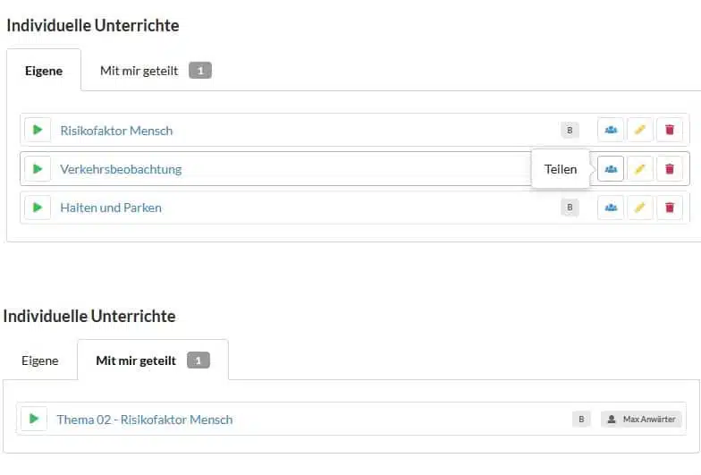701x475 pixels.
Task: Click share icon for Verkehrsbeobachtung
Action: pos(611,168)
